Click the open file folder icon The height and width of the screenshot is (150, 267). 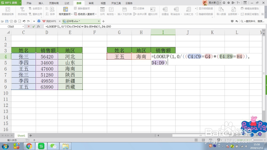2,21
